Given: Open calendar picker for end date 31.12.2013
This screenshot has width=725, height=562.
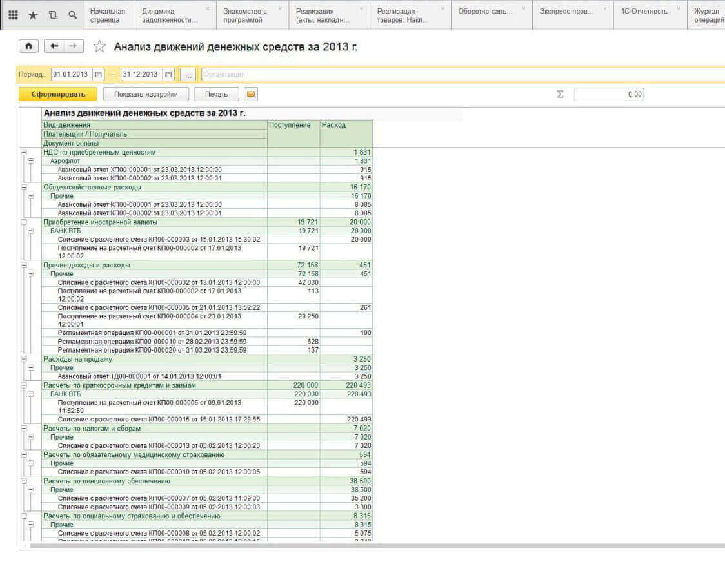Looking at the screenshot, I should [x=168, y=75].
